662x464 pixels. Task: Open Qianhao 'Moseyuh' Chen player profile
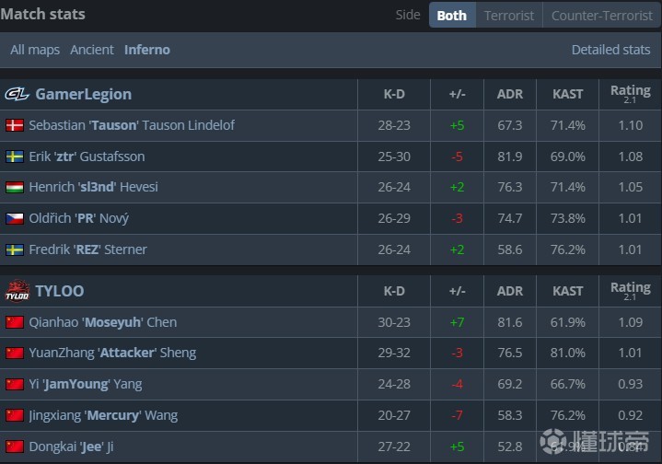(102, 322)
